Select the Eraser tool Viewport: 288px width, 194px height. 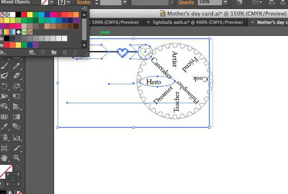16,75
